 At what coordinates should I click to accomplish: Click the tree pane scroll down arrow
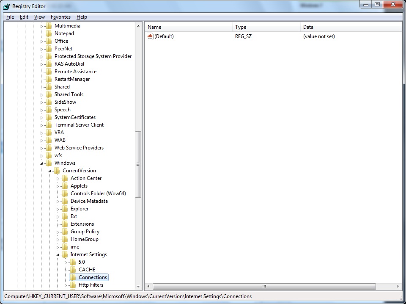coord(138,286)
